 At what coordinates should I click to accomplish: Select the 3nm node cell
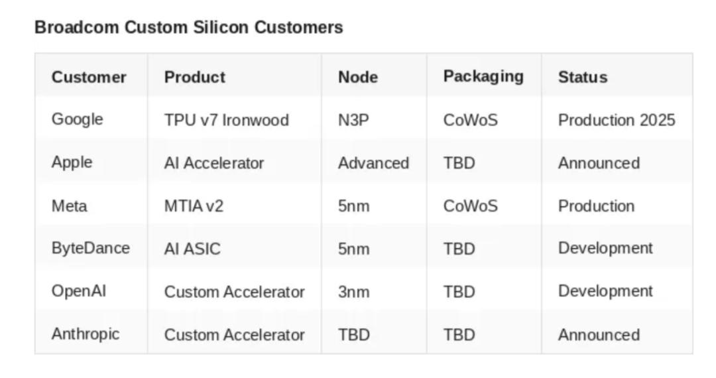point(354,292)
